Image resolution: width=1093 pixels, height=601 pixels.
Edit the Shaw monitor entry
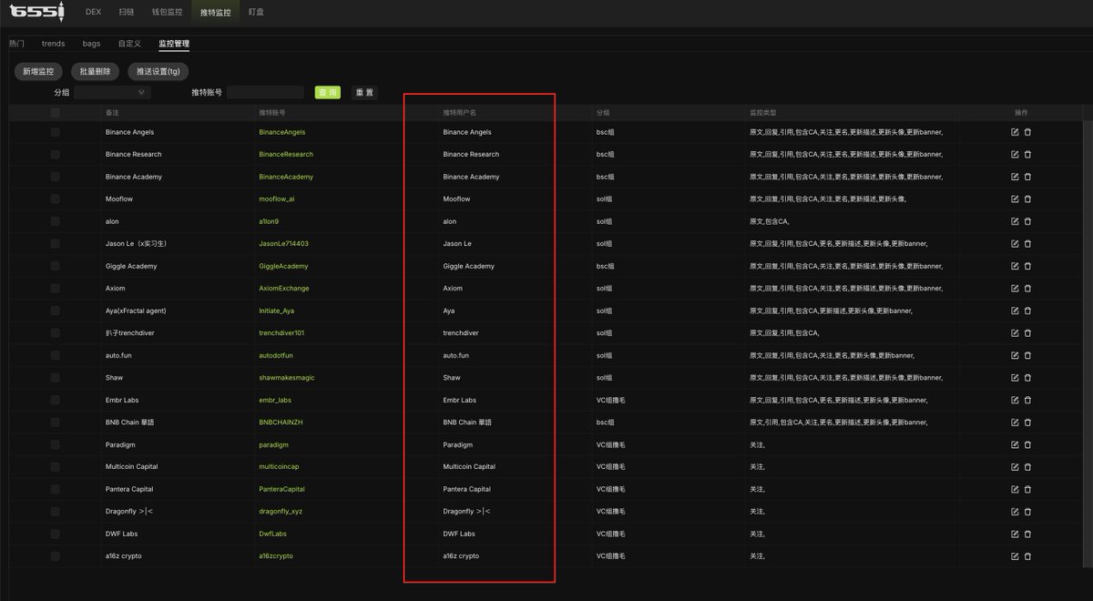[x=1015, y=377]
